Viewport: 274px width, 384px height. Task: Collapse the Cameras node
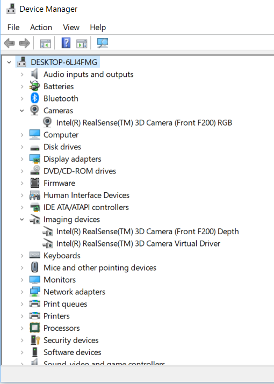(x=22, y=111)
